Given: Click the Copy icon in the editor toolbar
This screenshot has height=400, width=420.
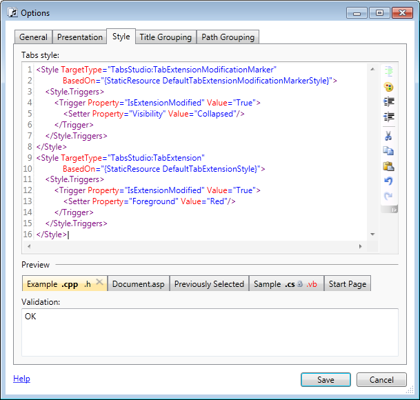Looking at the screenshot, I should coord(388,150).
